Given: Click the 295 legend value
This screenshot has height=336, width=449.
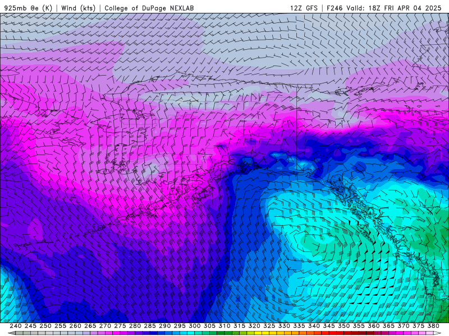Looking at the screenshot, I should [x=180, y=326].
